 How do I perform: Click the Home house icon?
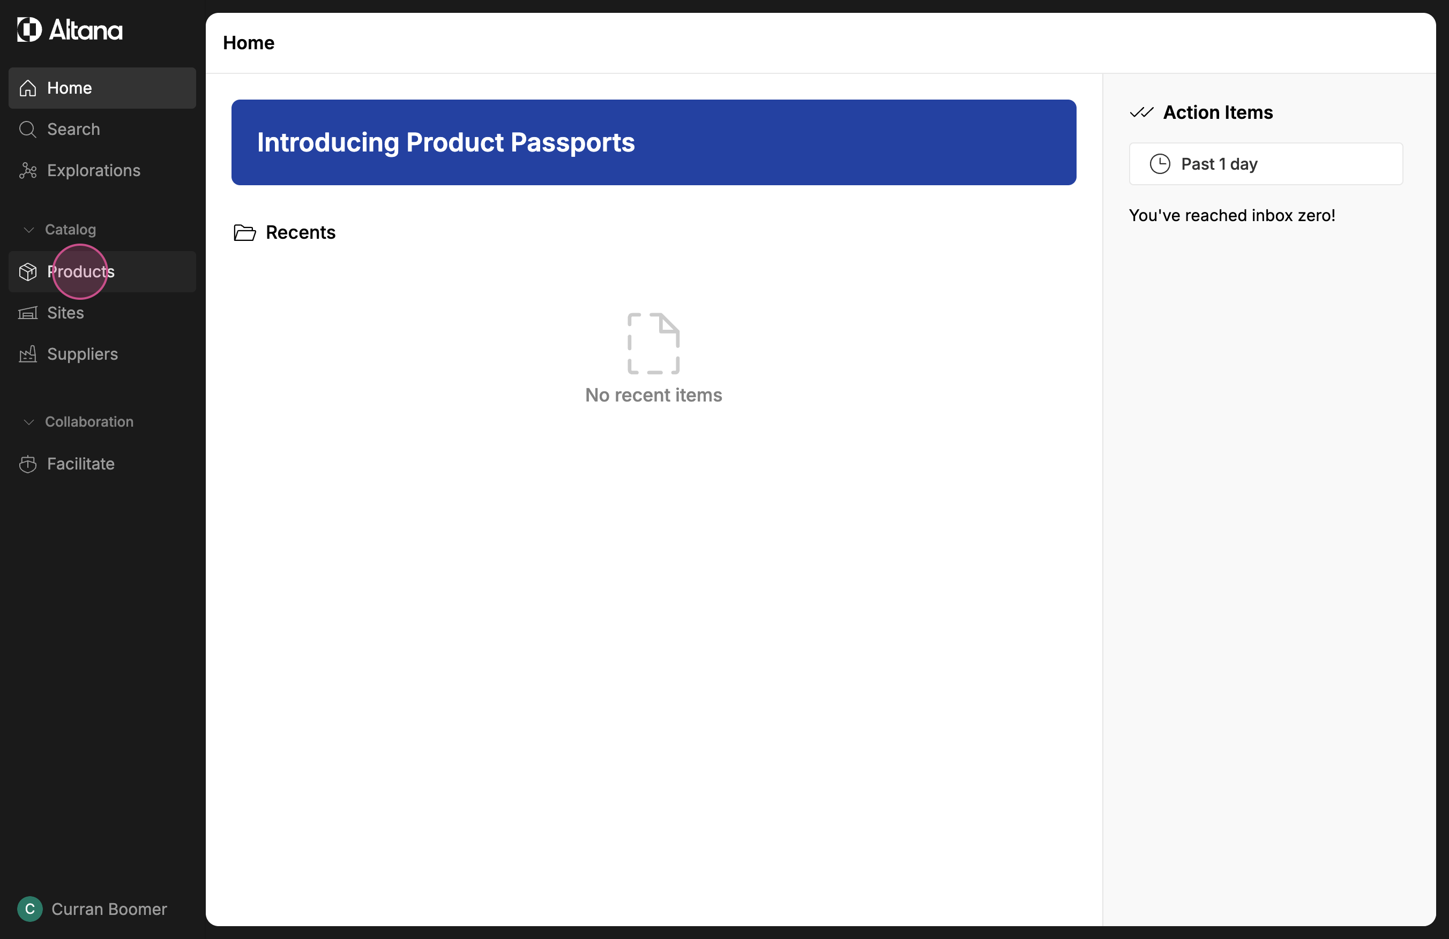pos(28,88)
